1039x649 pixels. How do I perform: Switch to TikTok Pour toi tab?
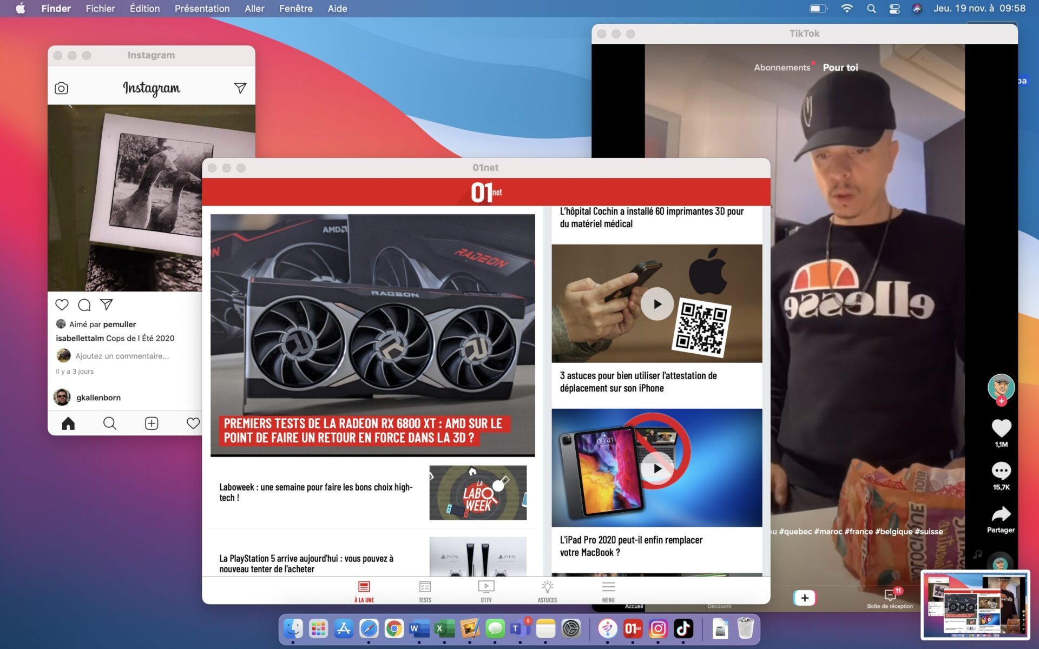[840, 68]
